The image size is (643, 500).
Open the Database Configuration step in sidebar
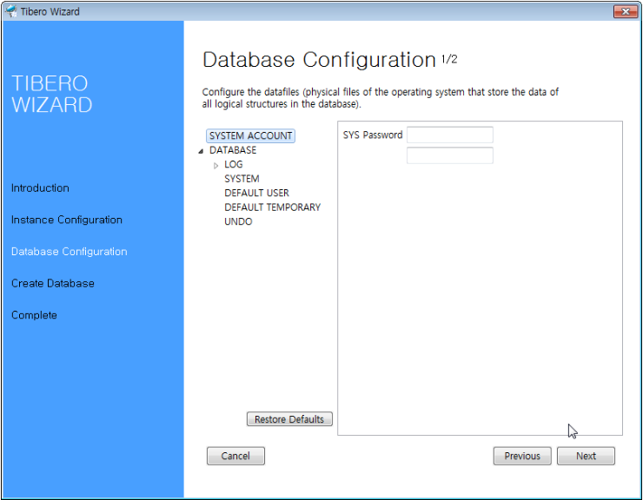pyautogui.click(x=69, y=252)
